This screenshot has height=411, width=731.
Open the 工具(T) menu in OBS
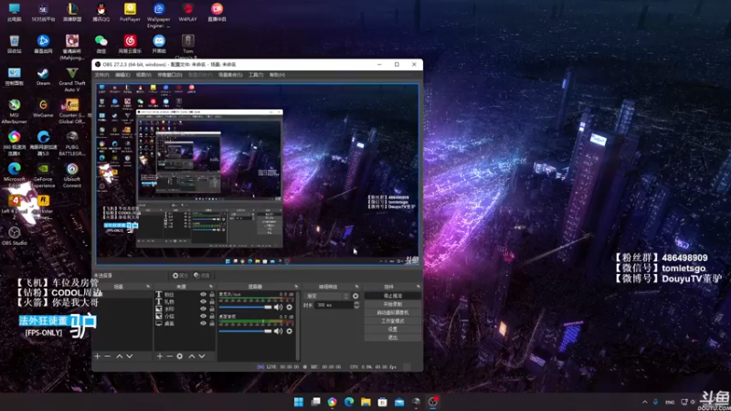pyautogui.click(x=256, y=75)
